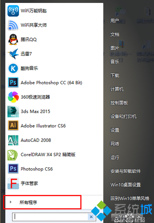
Task: Click inside the start menu search field
Action: point(50,217)
